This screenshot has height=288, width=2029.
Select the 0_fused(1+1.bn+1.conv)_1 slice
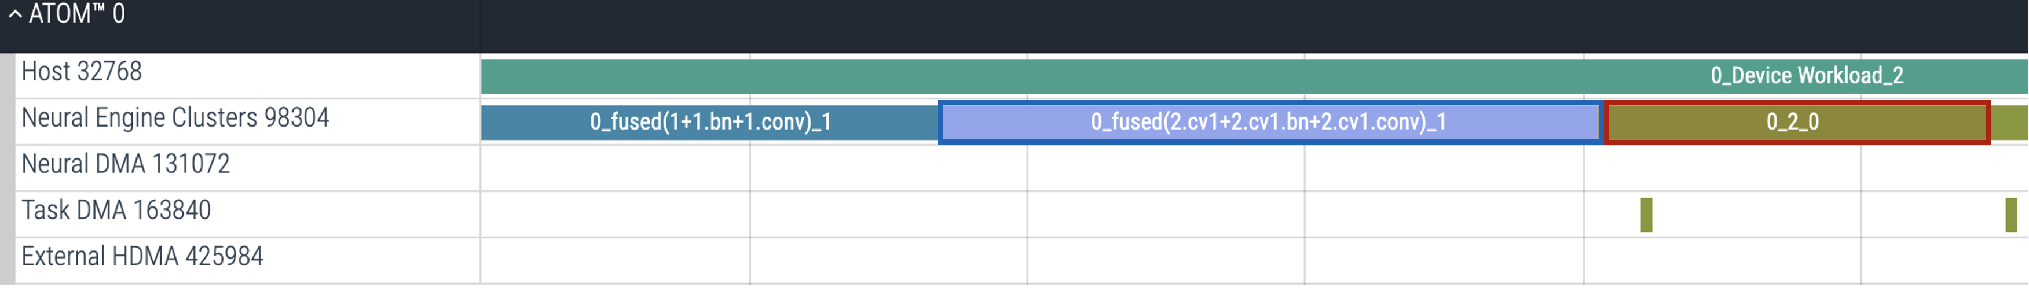pyautogui.click(x=710, y=122)
